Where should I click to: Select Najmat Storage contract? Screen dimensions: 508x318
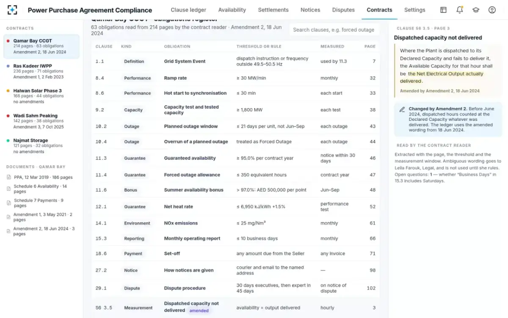click(41, 146)
